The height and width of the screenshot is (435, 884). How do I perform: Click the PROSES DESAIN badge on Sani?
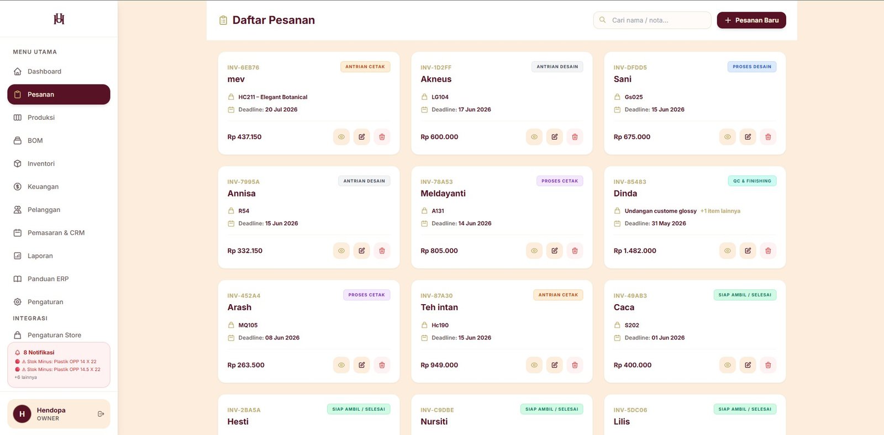(752, 67)
